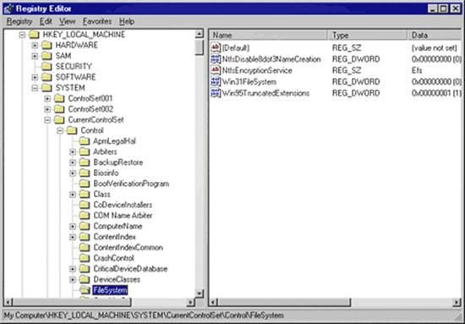Expand the ComputerName key
465x324 pixels.
[x=73, y=227]
